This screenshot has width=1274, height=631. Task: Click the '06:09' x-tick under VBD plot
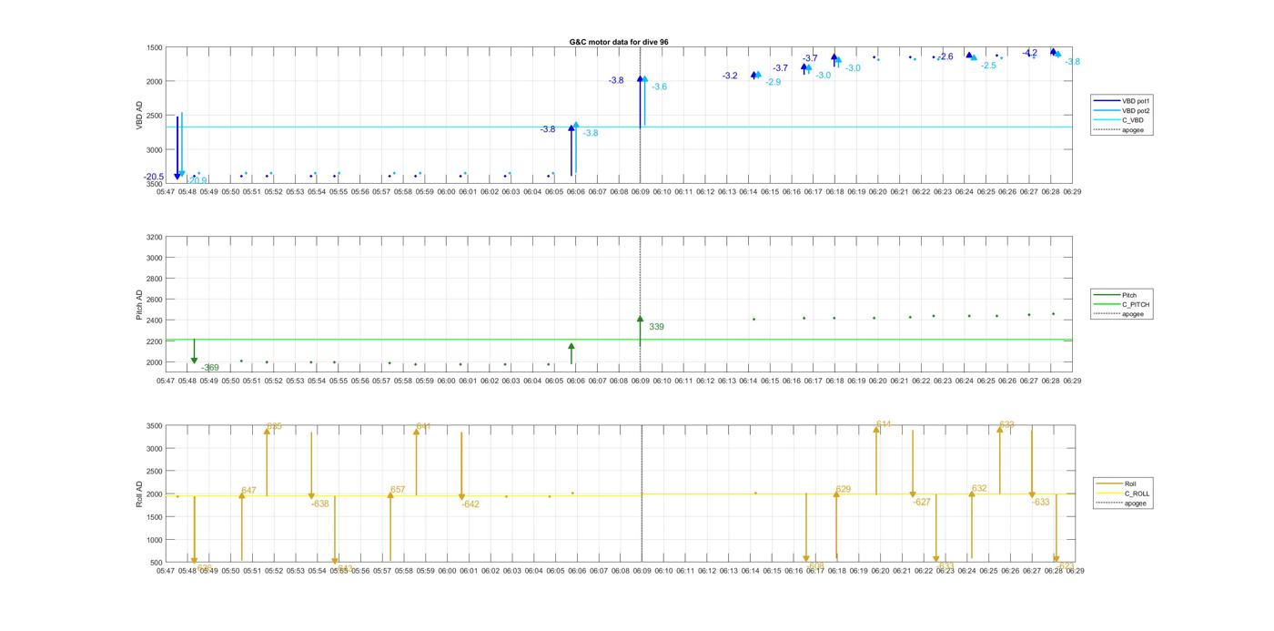pos(641,191)
